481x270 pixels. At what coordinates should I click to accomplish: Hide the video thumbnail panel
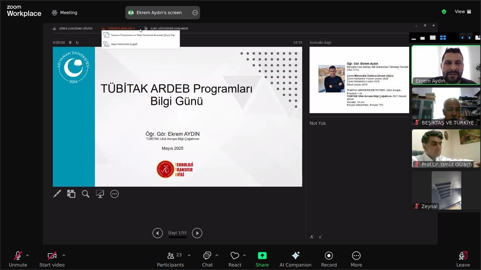414,38
